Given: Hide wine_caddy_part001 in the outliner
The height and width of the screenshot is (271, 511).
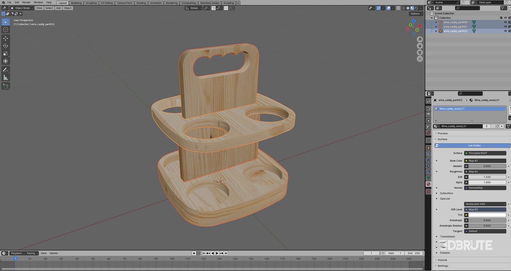Looking at the screenshot, I should coord(505,26).
